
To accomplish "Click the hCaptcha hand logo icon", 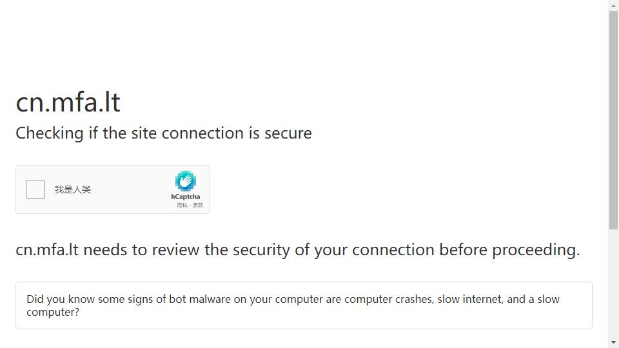I will (x=186, y=181).
